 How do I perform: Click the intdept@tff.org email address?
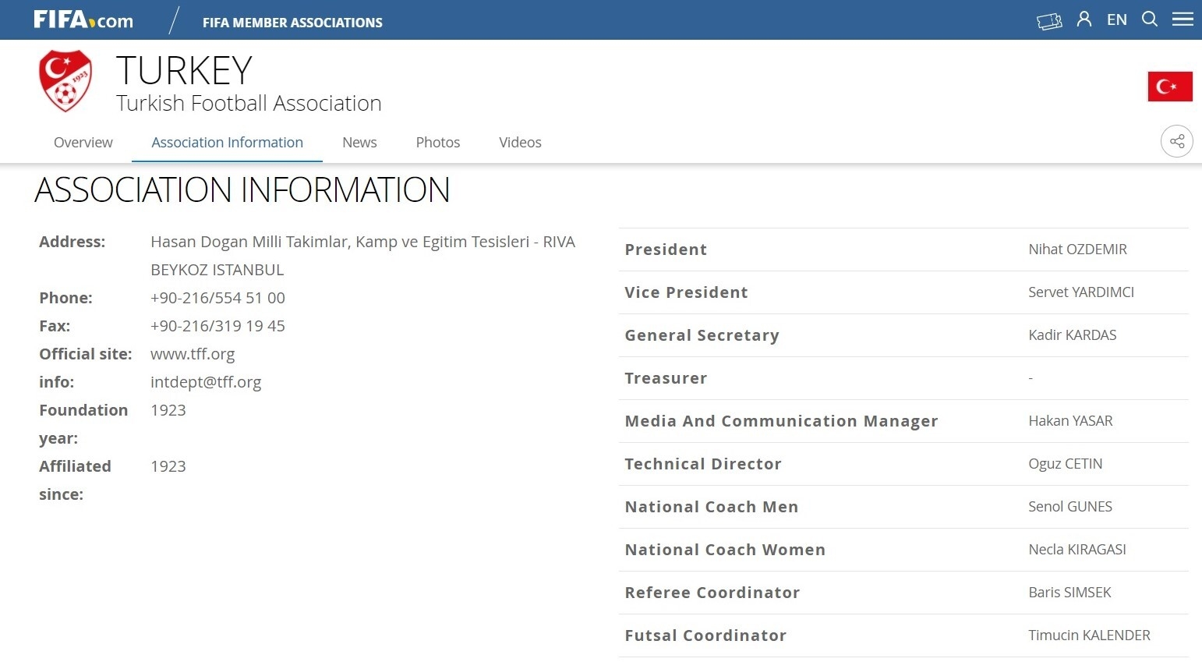206,382
